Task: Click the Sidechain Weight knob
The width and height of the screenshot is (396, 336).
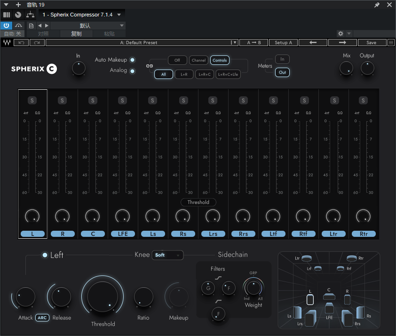Action: tap(253, 288)
